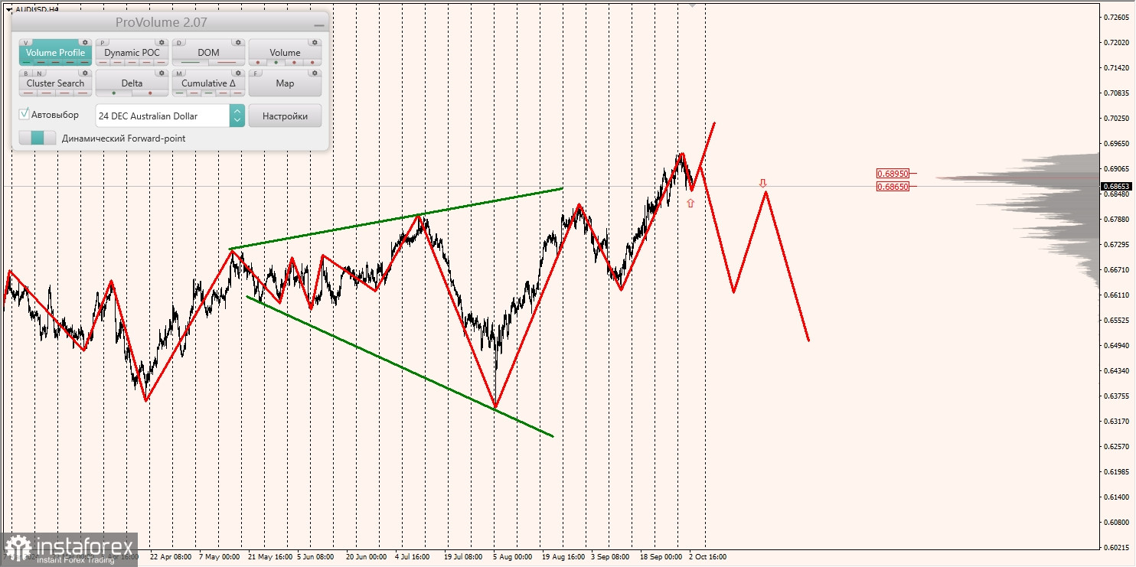Click the N hotkey tag on Cluster Search
Screen dimensions: 1136x567
pos(39,73)
